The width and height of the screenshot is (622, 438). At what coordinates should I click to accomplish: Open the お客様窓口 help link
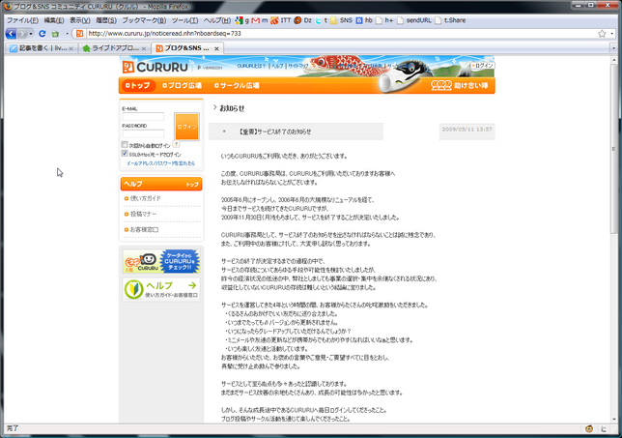[145, 229]
